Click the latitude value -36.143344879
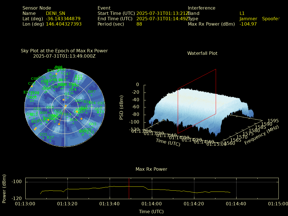The height and width of the screenshot is (216, 288). pyautogui.click(x=63, y=19)
